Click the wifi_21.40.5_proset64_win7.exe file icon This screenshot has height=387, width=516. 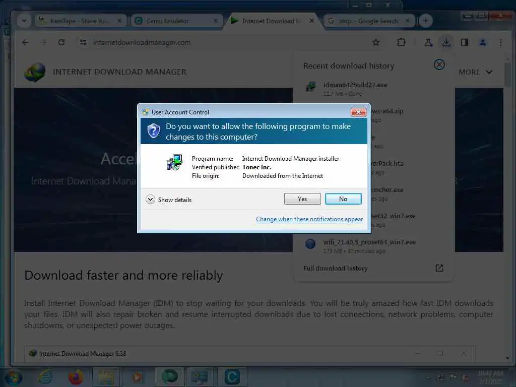[310, 244]
